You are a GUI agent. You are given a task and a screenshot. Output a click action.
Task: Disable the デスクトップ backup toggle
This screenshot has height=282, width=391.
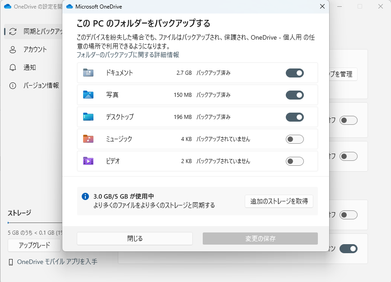click(295, 117)
